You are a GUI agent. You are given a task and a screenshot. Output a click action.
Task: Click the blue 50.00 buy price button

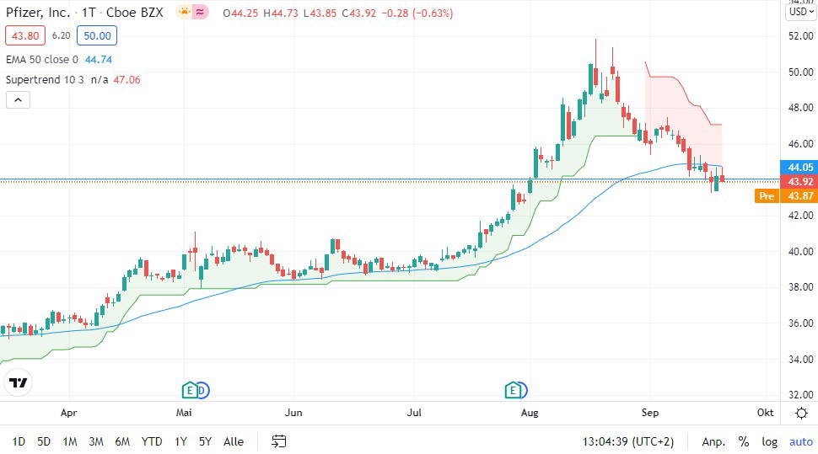(97, 35)
